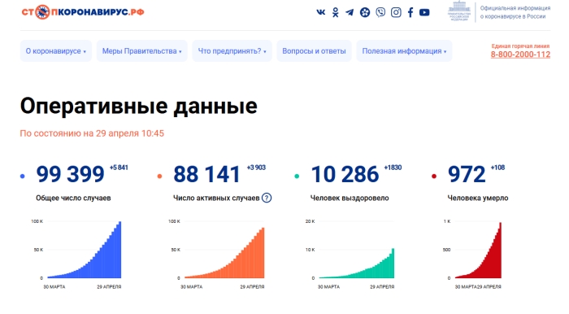This screenshot has width=569, height=314.
Task: Expand the О коронавирусе dropdown menu
Action: 56,51
